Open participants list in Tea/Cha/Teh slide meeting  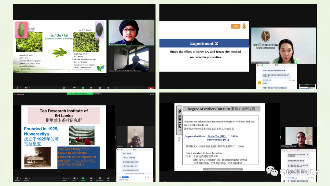[64, 87]
